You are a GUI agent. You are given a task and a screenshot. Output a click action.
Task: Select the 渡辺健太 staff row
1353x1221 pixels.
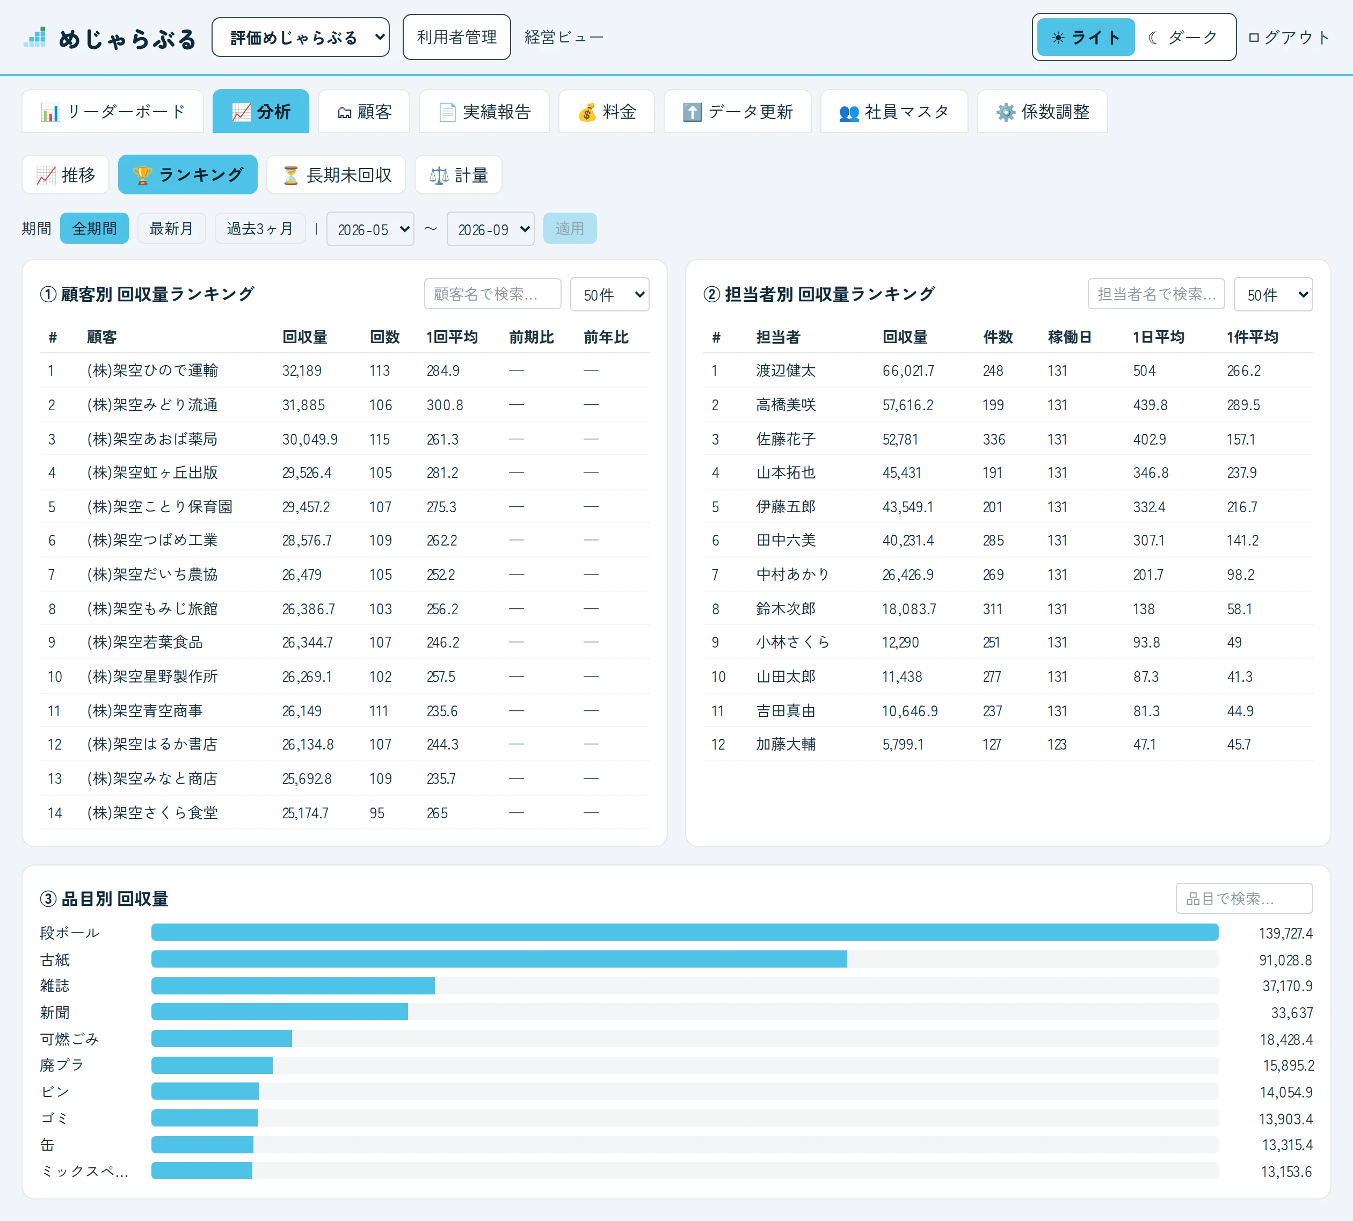[x=1008, y=370]
